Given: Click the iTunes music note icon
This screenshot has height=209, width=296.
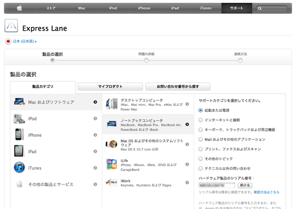Looking at the screenshot, I should [19, 167].
